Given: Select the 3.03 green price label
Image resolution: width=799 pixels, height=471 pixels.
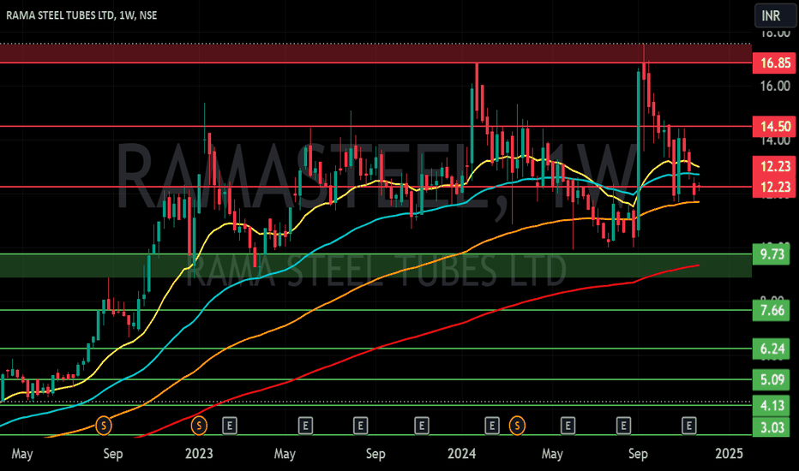Looking at the screenshot, I should pyautogui.click(x=772, y=427).
